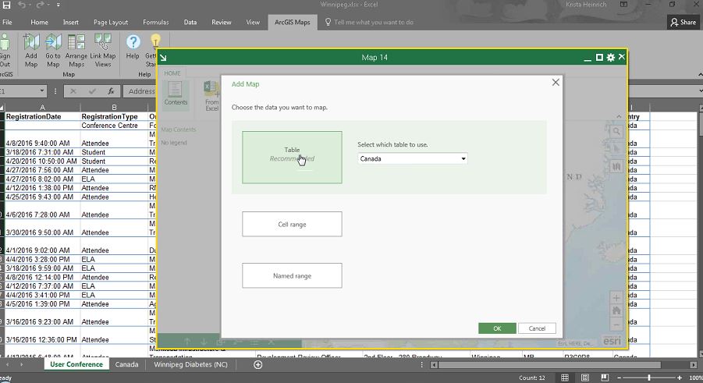Choose the Named range option
The image size is (703, 383).
click(x=292, y=275)
